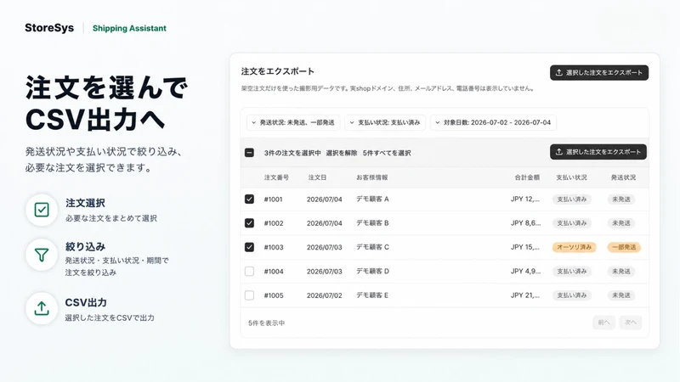The image size is (680, 382).
Task: Toggle the select-all header checkbox
Action: [249, 153]
